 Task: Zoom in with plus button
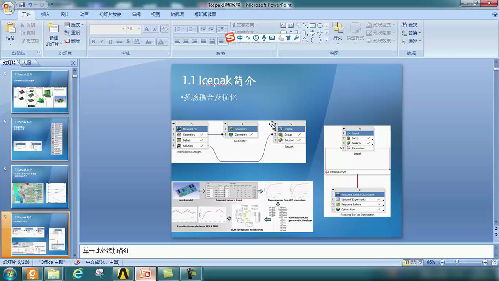click(485, 262)
